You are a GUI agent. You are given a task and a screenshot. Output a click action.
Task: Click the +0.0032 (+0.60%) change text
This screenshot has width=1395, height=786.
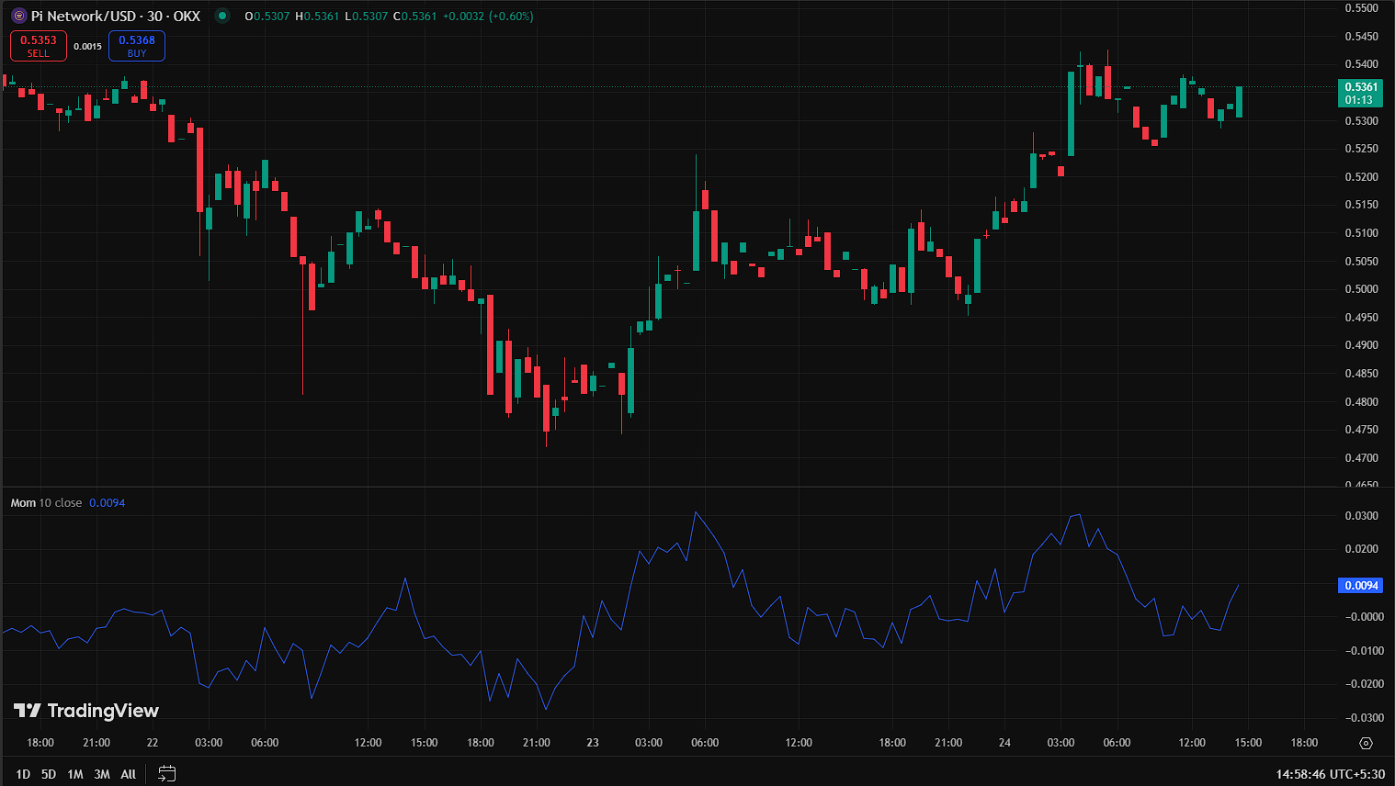(488, 16)
